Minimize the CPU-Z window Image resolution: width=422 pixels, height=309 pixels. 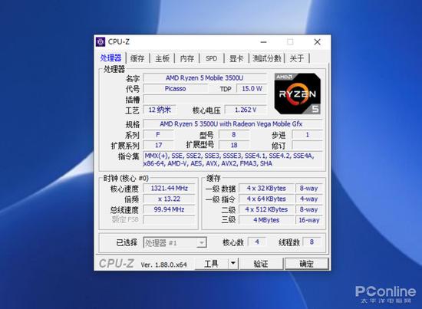point(264,41)
